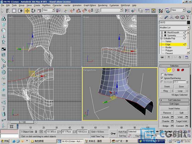Activate the Select and Rotate tool
The height and width of the screenshot is (144, 192).
[x=33, y=11]
